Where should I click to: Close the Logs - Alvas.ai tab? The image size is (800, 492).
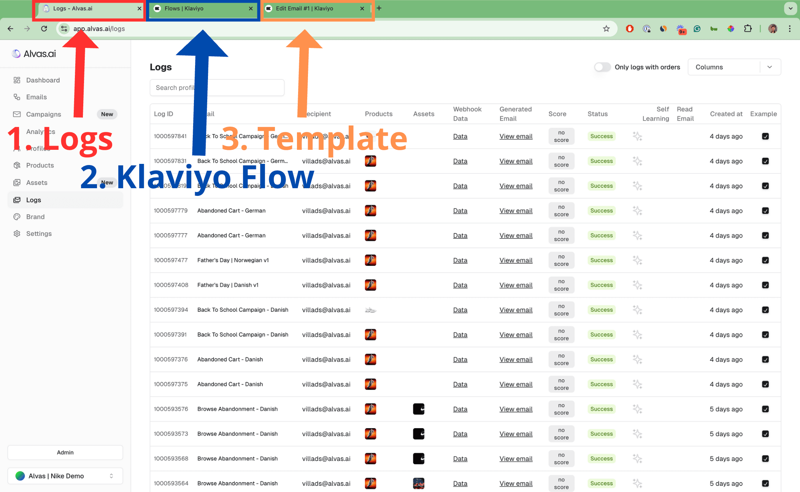(x=140, y=8)
